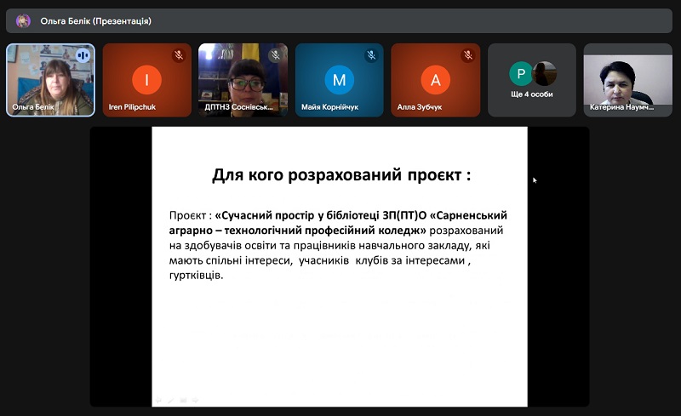Click the orange "I" avatar of Iren Pilipchuk
681x416 pixels.
click(x=146, y=80)
